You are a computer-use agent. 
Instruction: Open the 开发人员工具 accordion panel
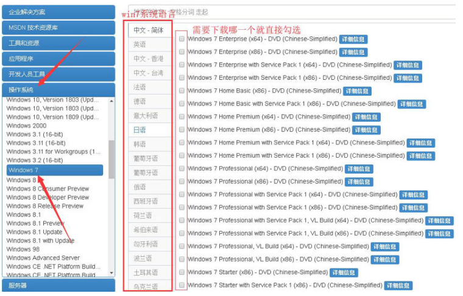[58, 74]
